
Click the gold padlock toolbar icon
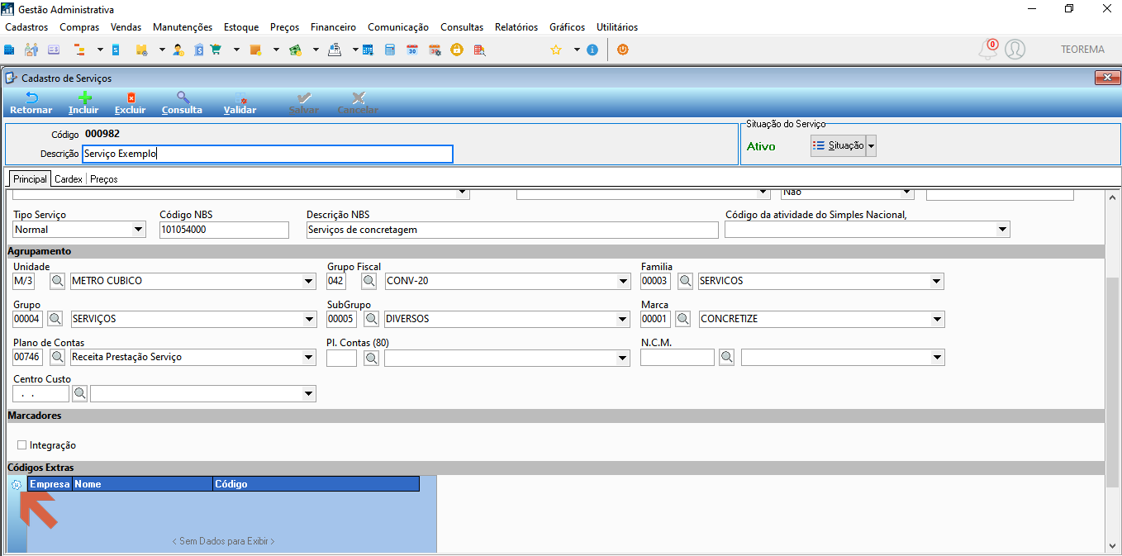coord(456,50)
